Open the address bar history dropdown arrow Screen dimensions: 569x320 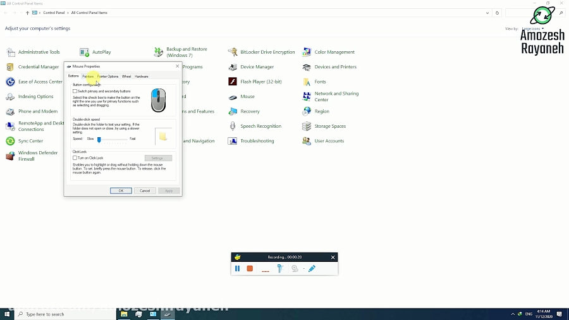coord(487,13)
